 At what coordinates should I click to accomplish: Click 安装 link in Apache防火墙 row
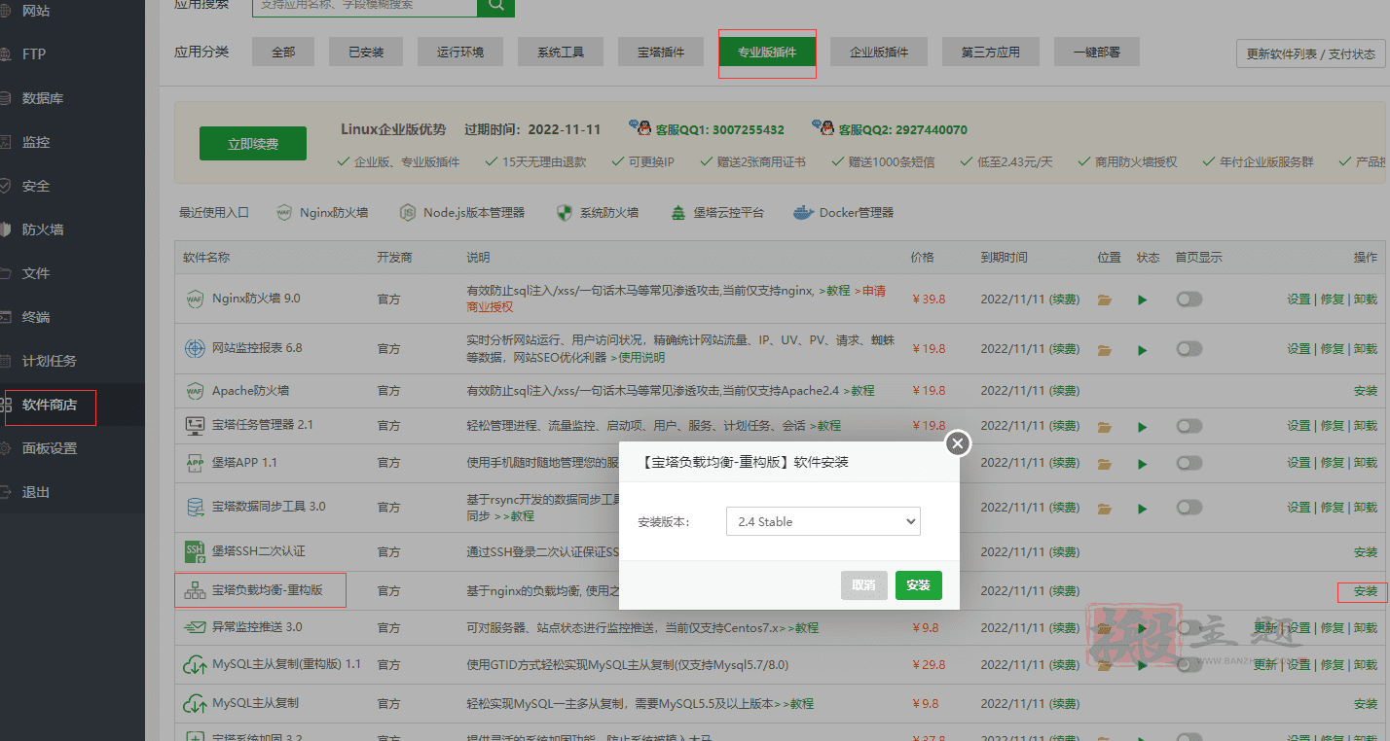tap(1366, 391)
